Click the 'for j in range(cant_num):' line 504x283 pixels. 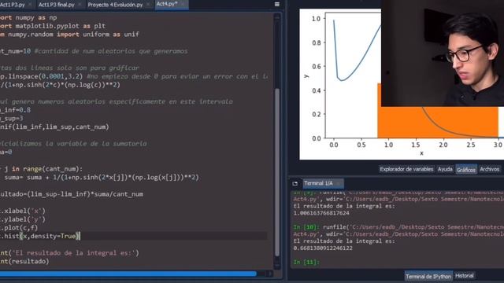(x=41, y=169)
